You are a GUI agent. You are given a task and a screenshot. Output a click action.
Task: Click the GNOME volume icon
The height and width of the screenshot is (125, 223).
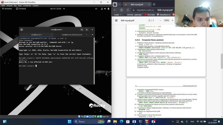coord(105,9)
